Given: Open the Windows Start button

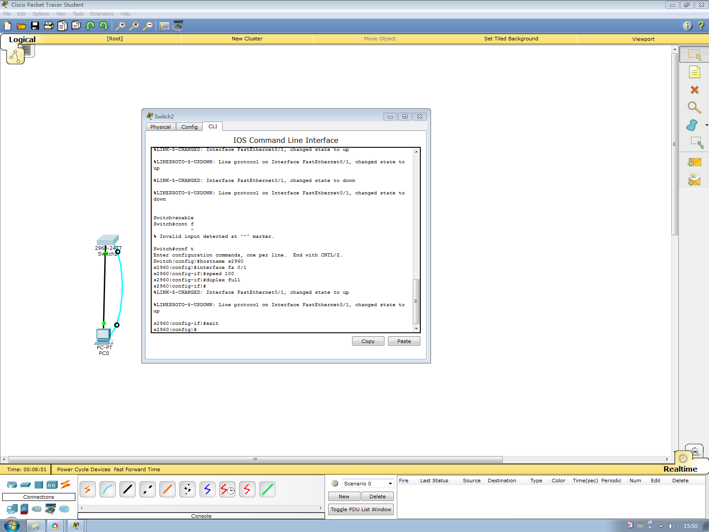Looking at the screenshot, I should (x=12, y=525).
